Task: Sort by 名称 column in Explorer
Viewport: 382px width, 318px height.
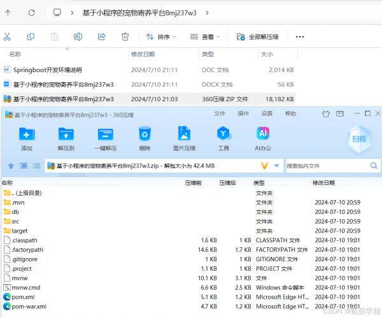Action: [x=15, y=54]
